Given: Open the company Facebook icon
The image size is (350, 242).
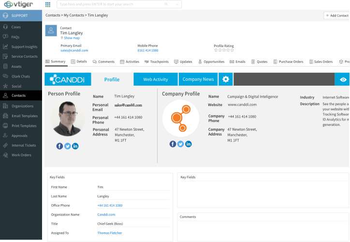Looking at the screenshot, I should tap(173, 144).
